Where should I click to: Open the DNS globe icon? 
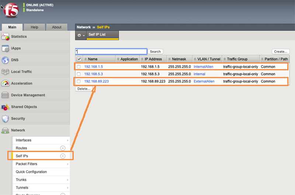(x=5, y=60)
